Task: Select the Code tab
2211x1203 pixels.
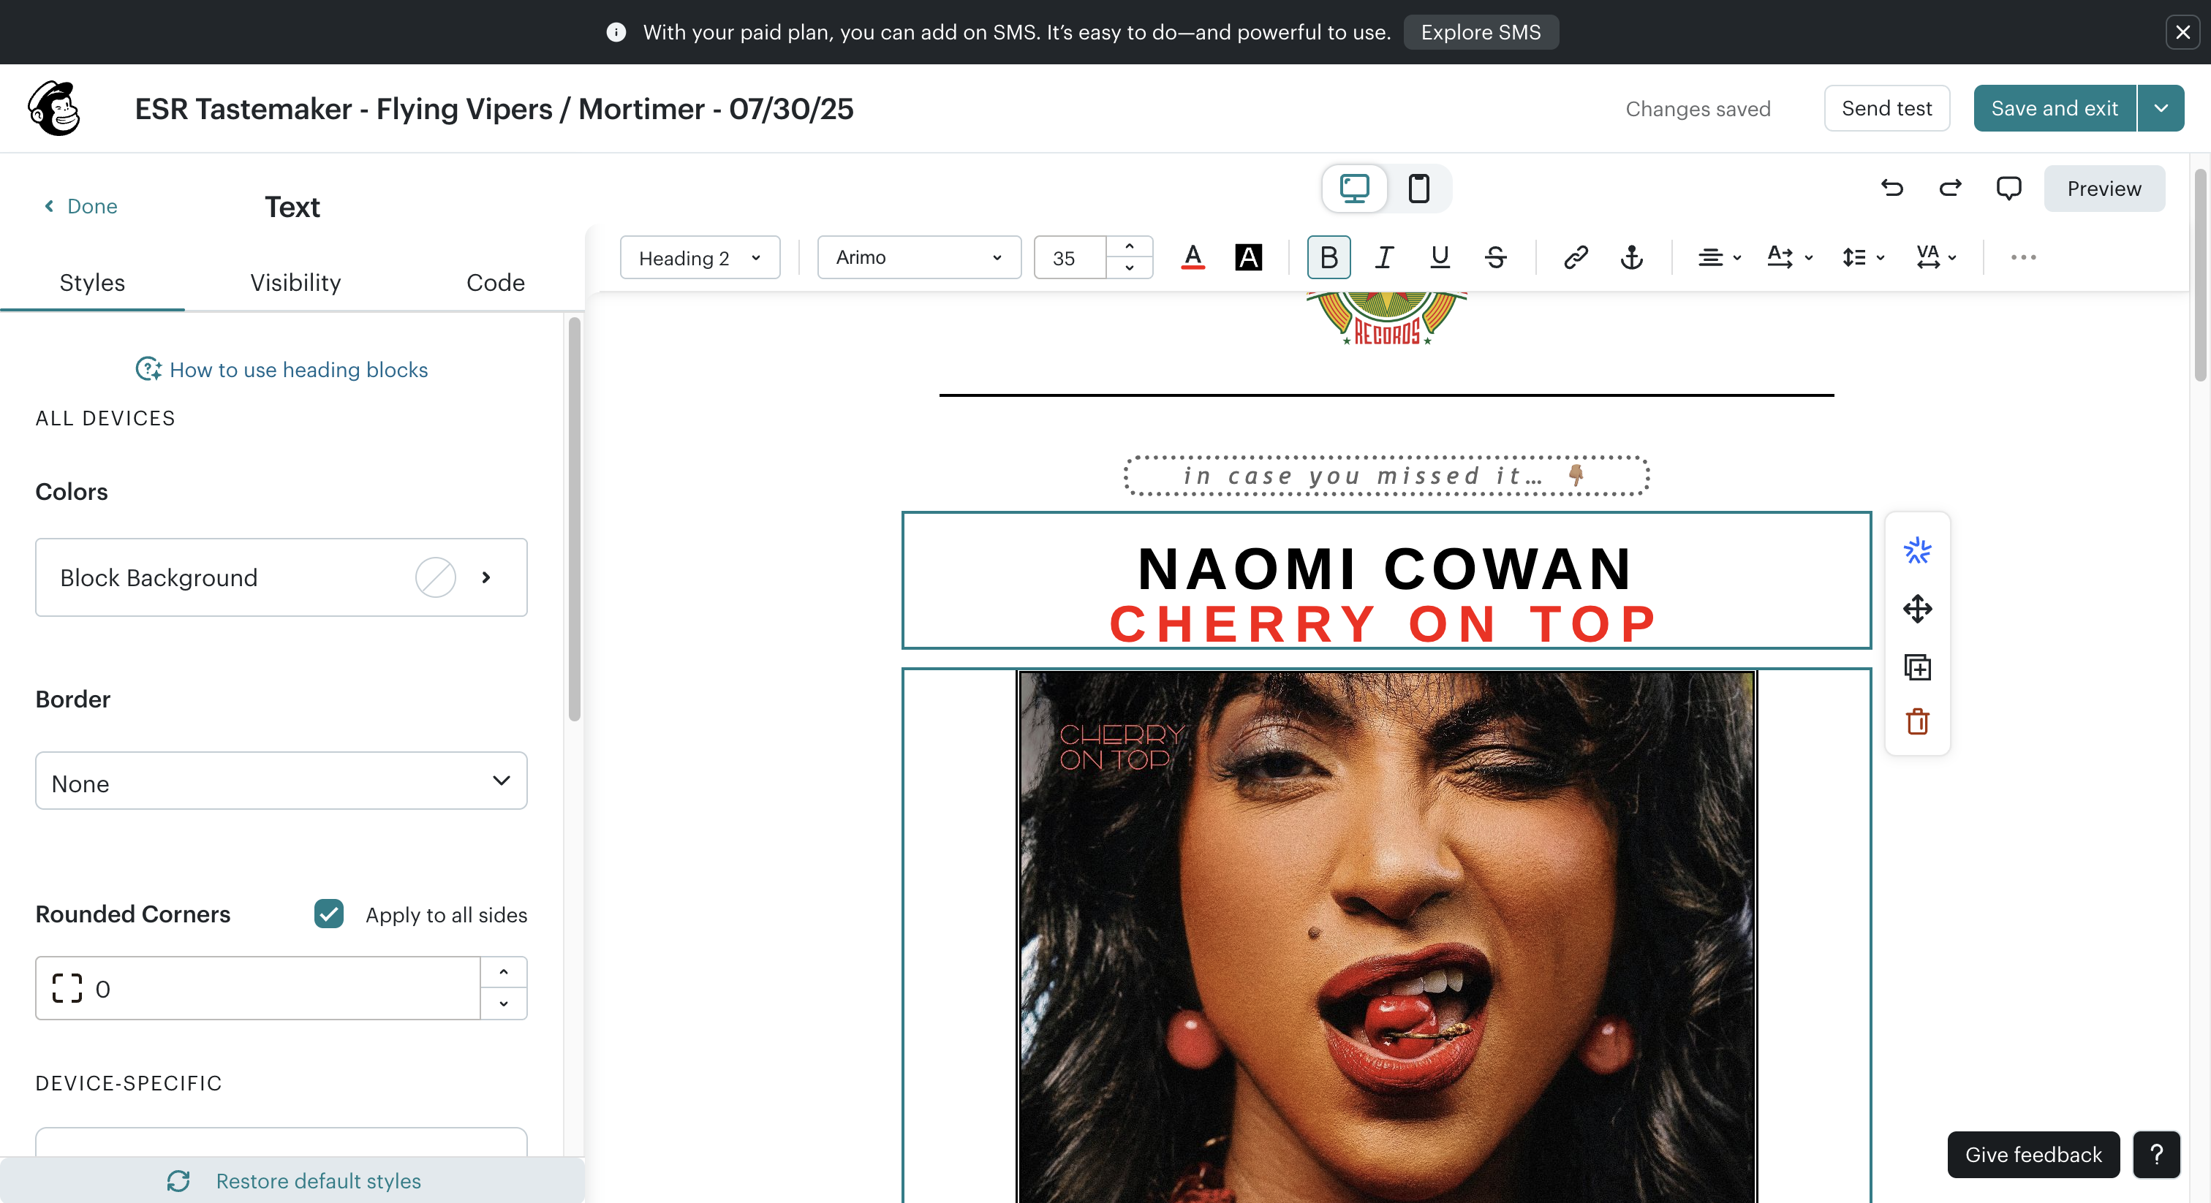Action: [x=495, y=282]
